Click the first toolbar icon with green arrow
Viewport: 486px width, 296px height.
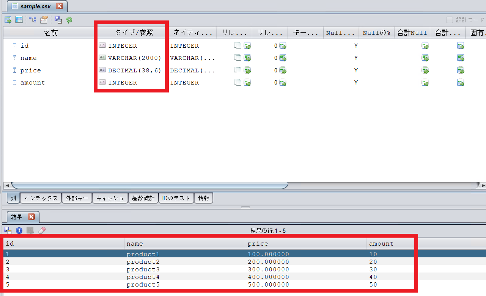[8, 20]
